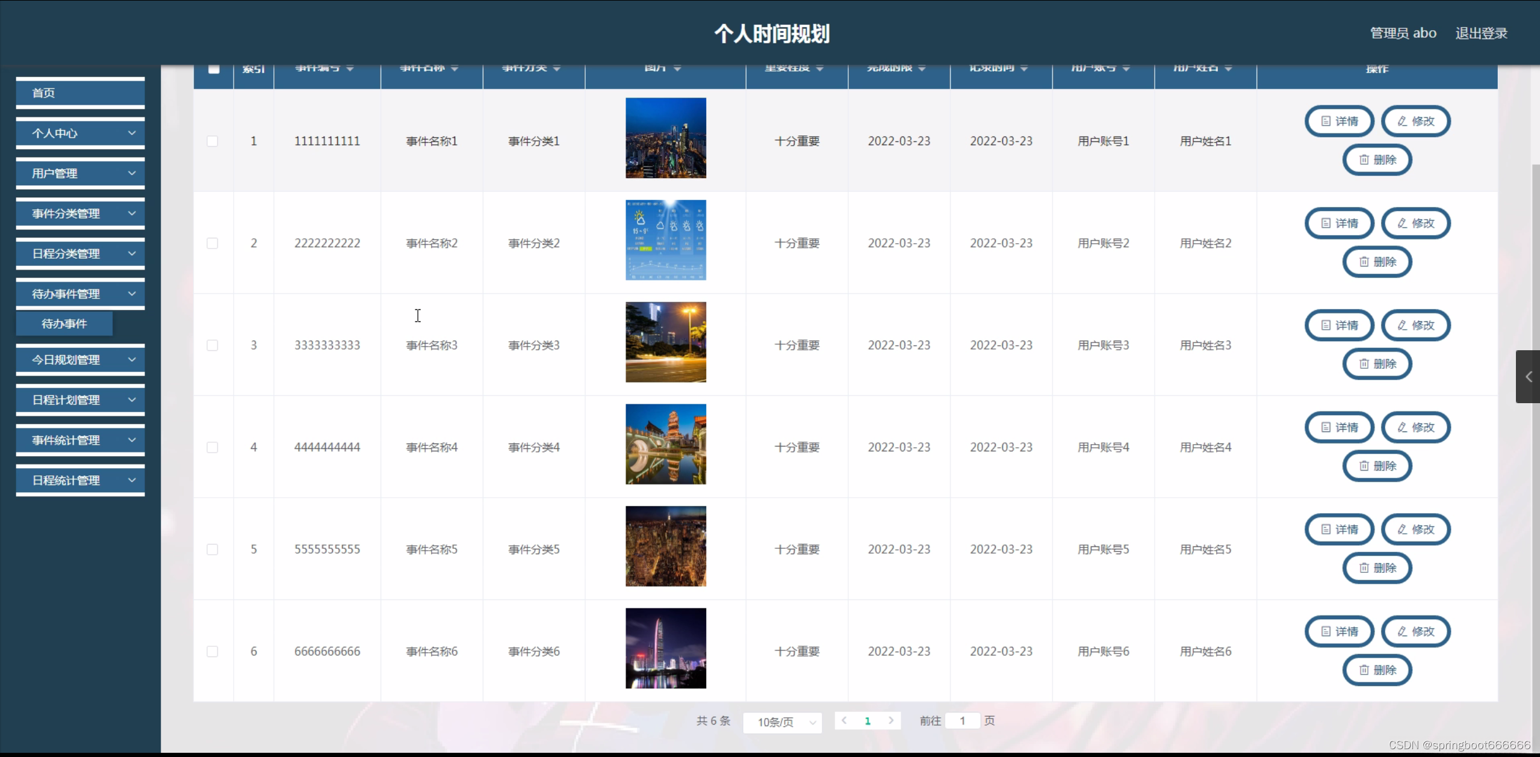Viewport: 1540px width, 757px height.
Task: Click the 管理员 abo account link
Action: tap(1403, 33)
